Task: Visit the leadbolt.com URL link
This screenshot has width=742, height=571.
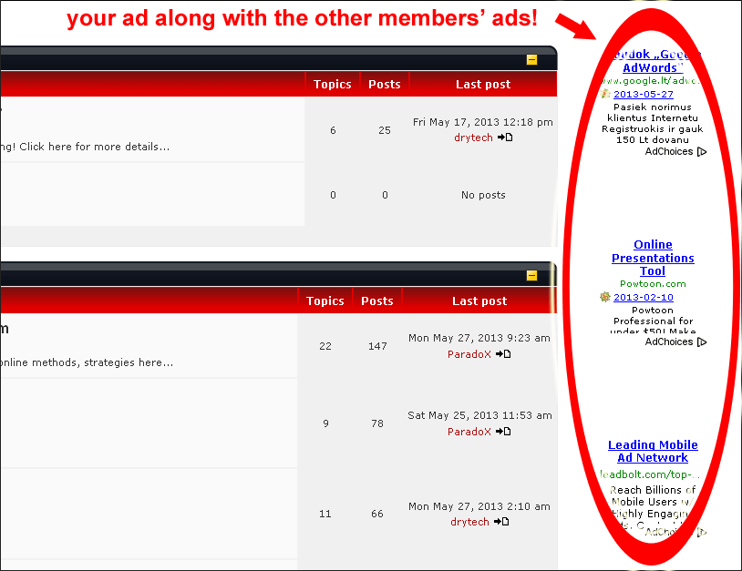Action: (649, 474)
